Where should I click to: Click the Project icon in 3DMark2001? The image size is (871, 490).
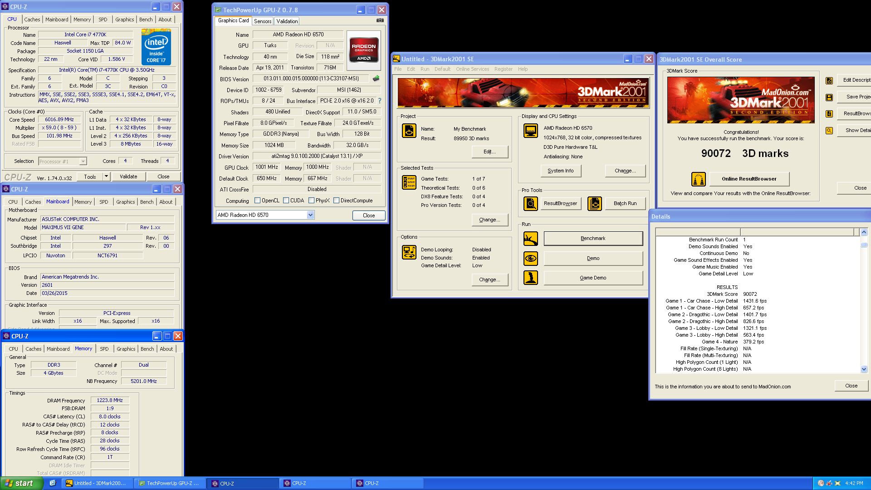pyautogui.click(x=409, y=131)
